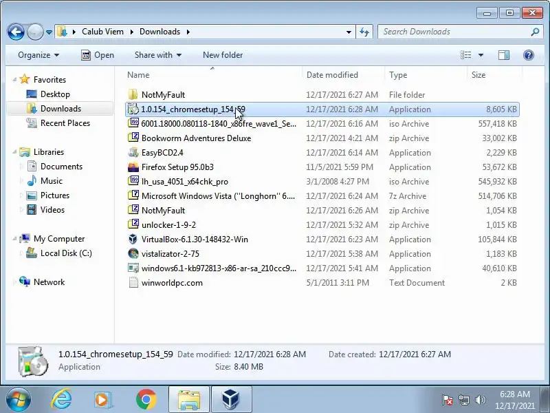550x413 pixels.
Task: Select the vistalizator-2-75 application icon
Action: tap(133, 253)
